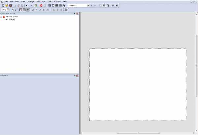Collapse the My first game tree node

tap(1, 17)
